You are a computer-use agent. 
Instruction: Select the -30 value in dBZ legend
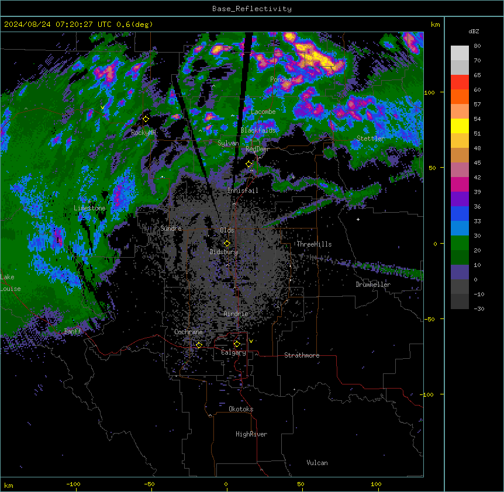click(x=479, y=309)
